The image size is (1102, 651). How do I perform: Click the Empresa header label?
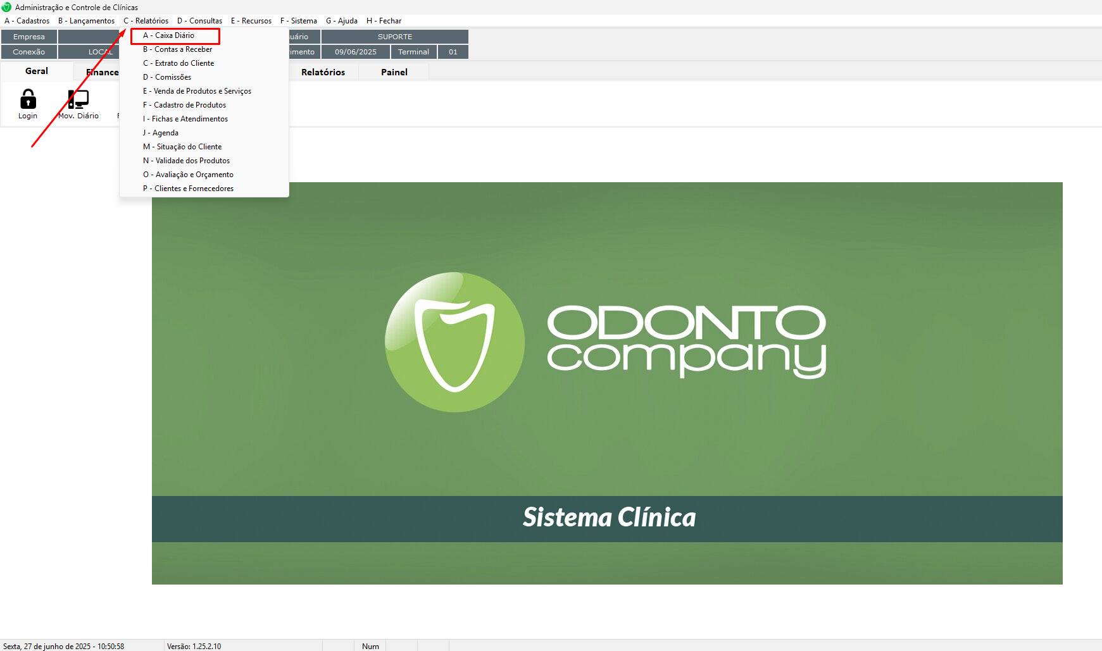(x=29, y=37)
